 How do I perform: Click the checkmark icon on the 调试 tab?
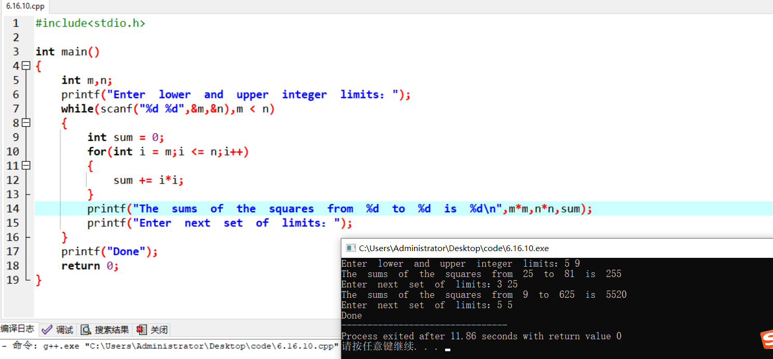point(47,329)
